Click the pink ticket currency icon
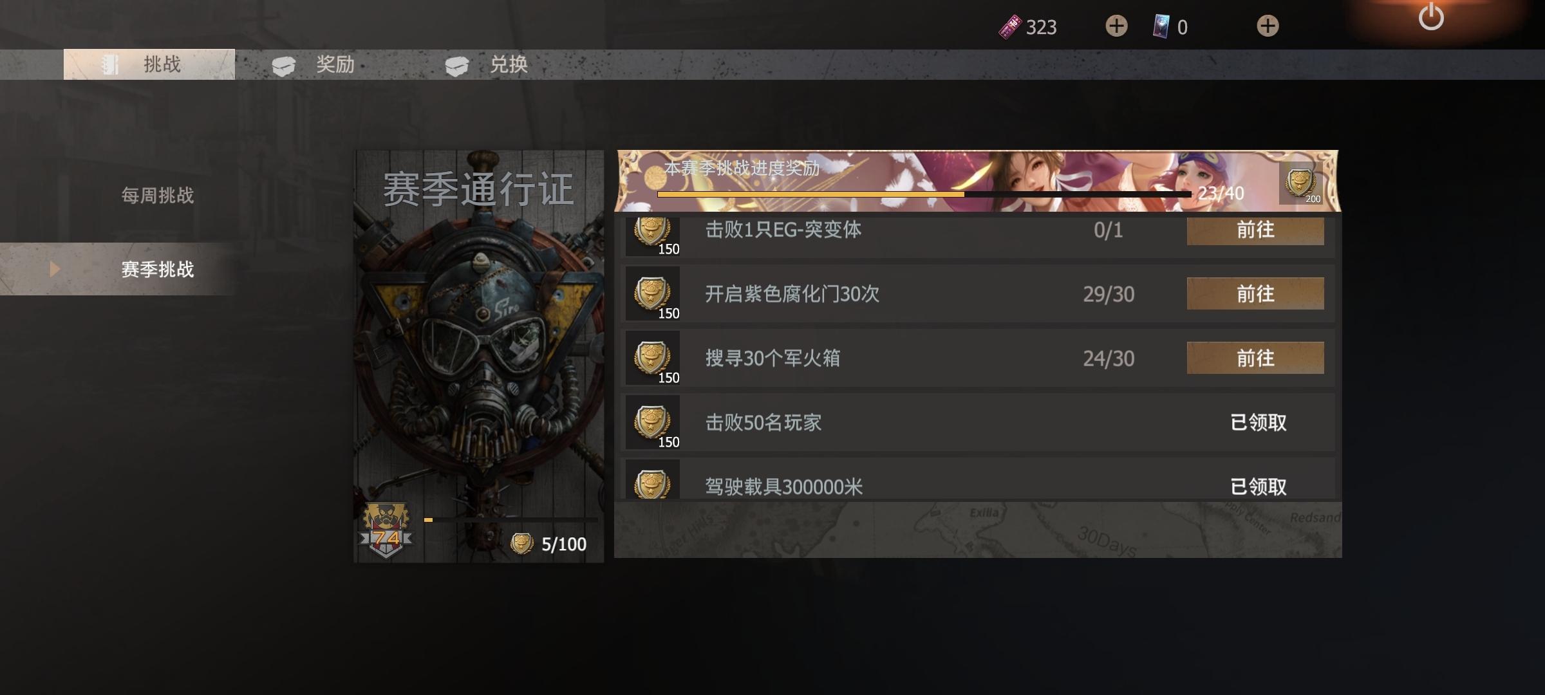Image resolution: width=1545 pixels, height=695 pixels. tap(1010, 27)
